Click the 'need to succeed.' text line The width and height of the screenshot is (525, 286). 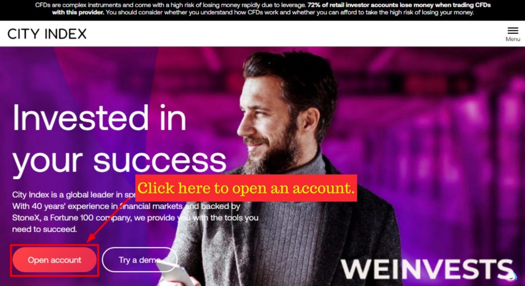pos(45,230)
